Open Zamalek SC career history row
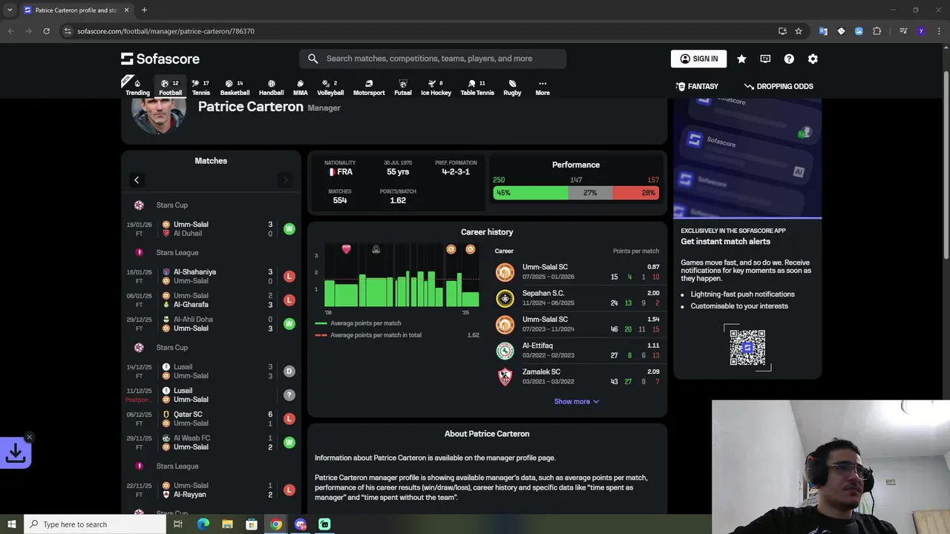Image resolution: width=950 pixels, height=534 pixels. coord(577,377)
